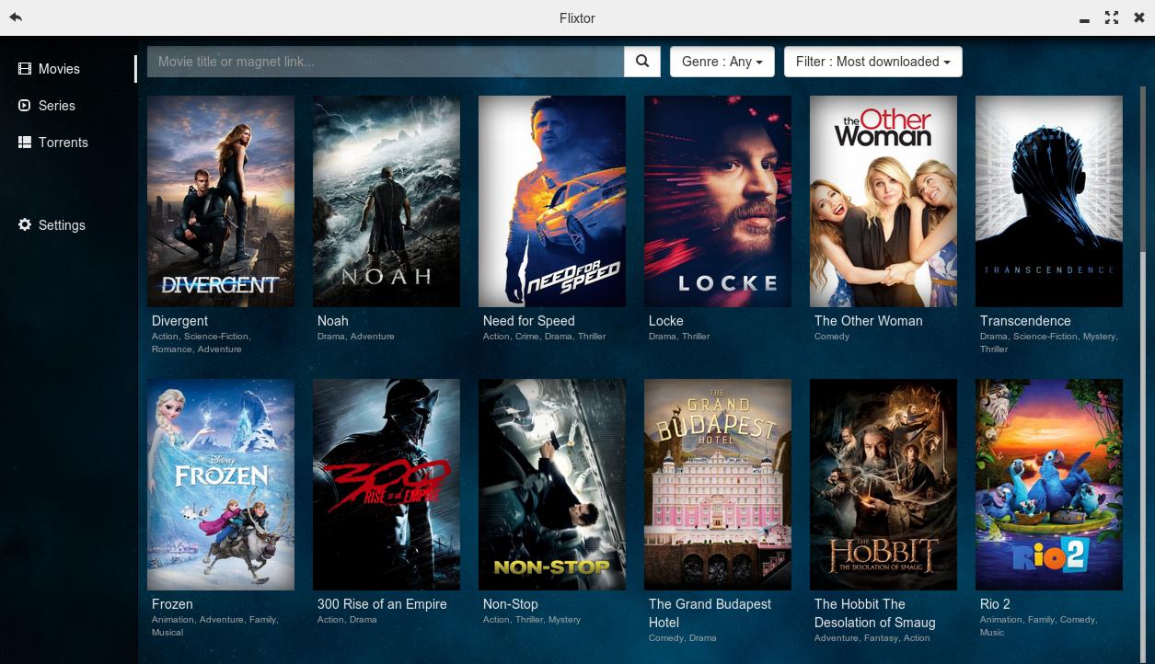Minimize the Flixtor window

coord(1085,19)
